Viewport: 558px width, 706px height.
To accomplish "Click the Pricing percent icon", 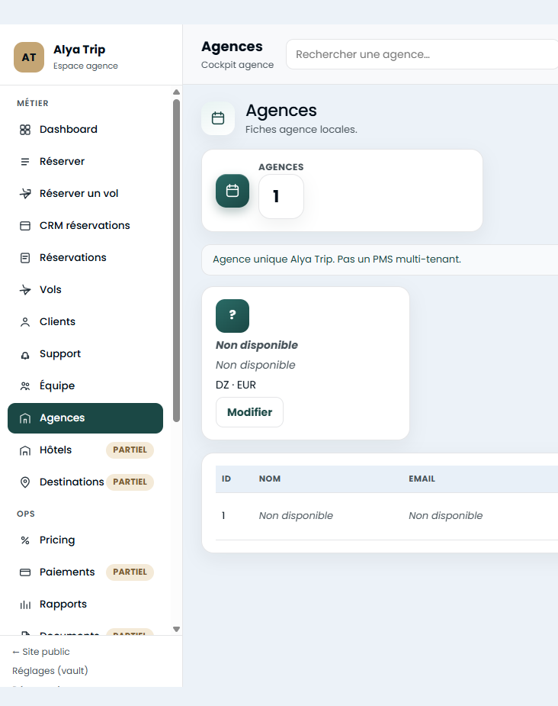I will (x=25, y=540).
